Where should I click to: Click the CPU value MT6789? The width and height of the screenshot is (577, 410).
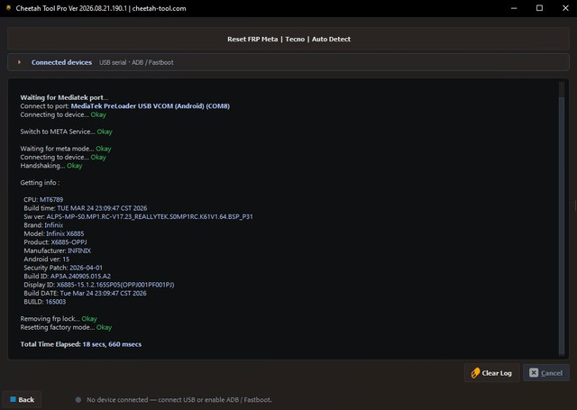(x=51, y=200)
